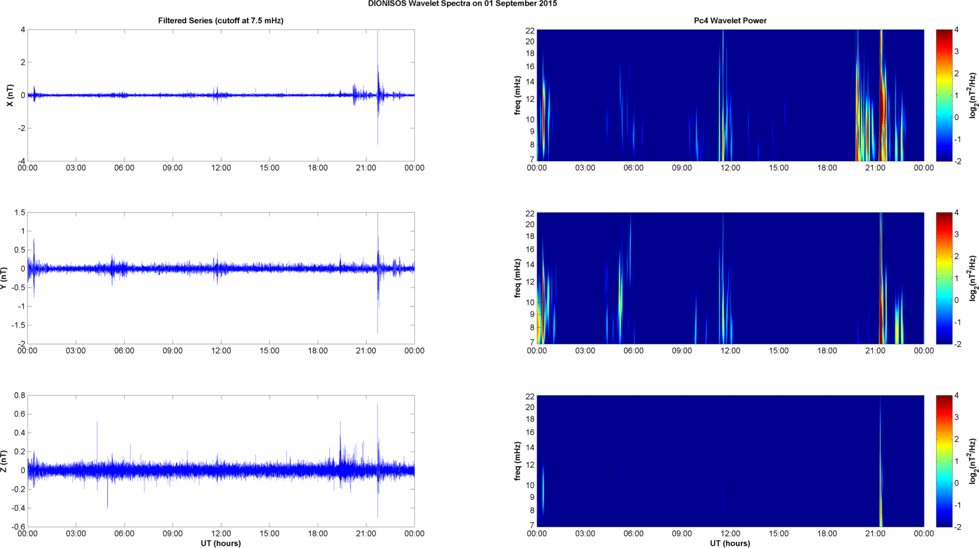Click the '1.5' tick on the Y (nT) axis
This screenshot has width=979, height=548.
19,212
